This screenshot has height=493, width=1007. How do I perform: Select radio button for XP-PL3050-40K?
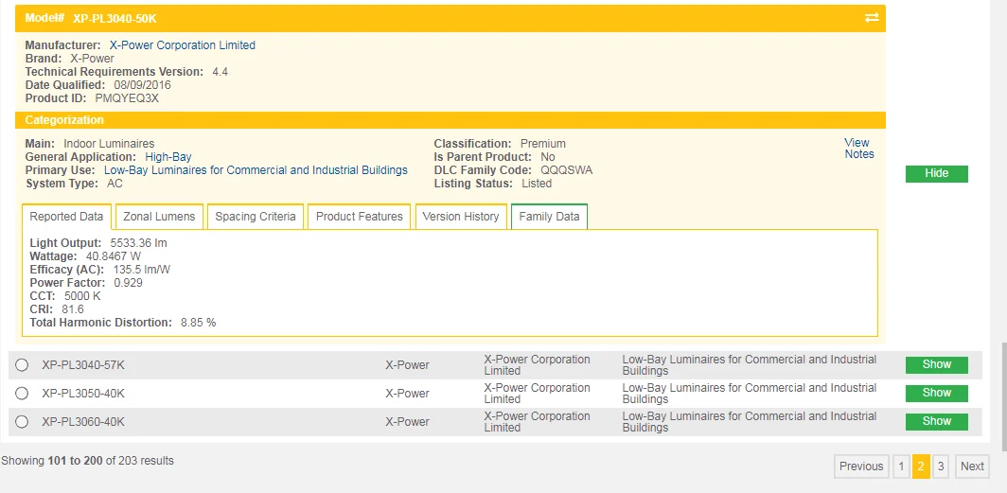pos(22,393)
